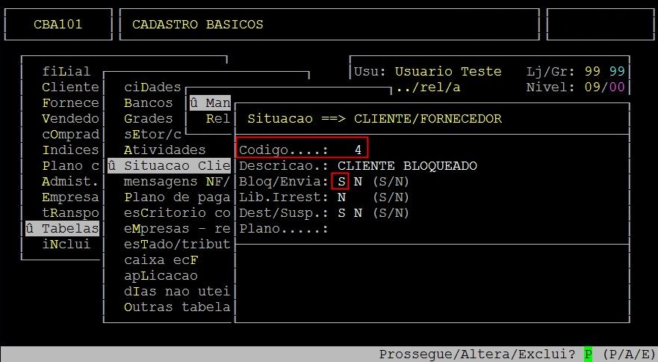Viewport: 658px width, 362px height.
Task: Select esCritorio co entry
Action: pyautogui.click(x=177, y=212)
